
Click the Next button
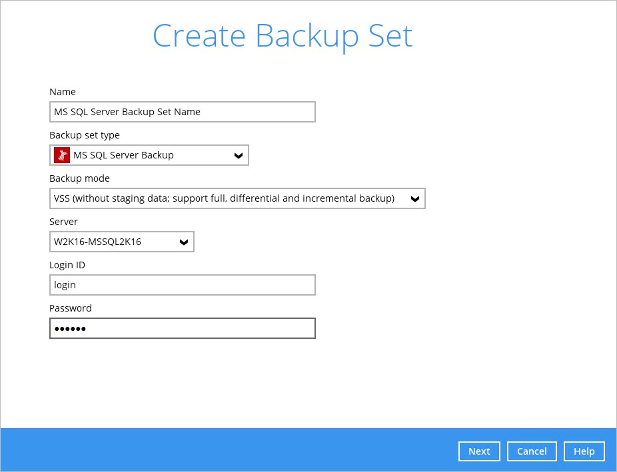[479, 451]
